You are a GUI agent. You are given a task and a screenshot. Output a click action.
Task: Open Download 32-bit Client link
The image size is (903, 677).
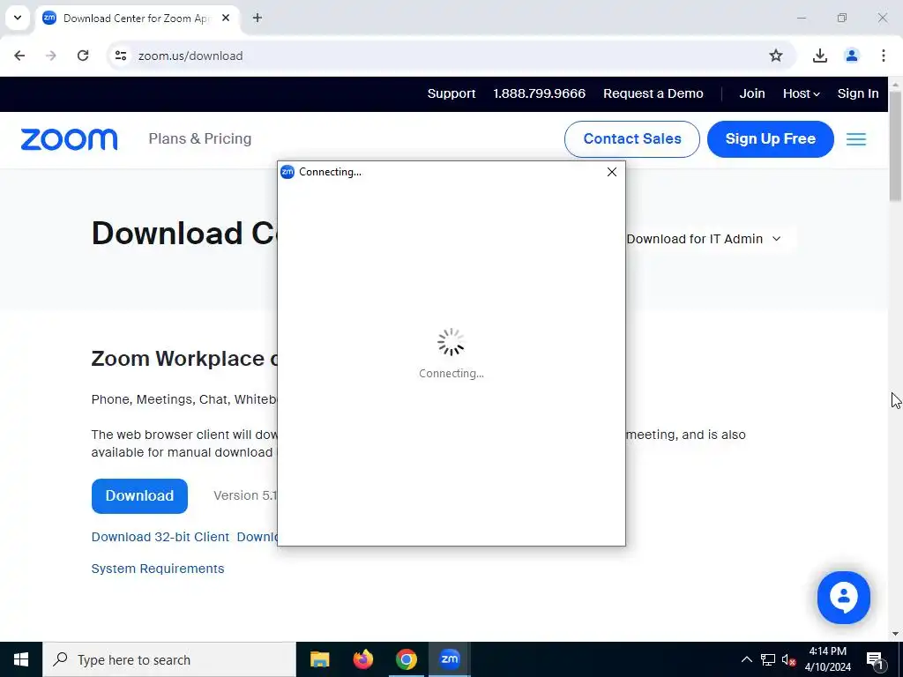point(160,537)
